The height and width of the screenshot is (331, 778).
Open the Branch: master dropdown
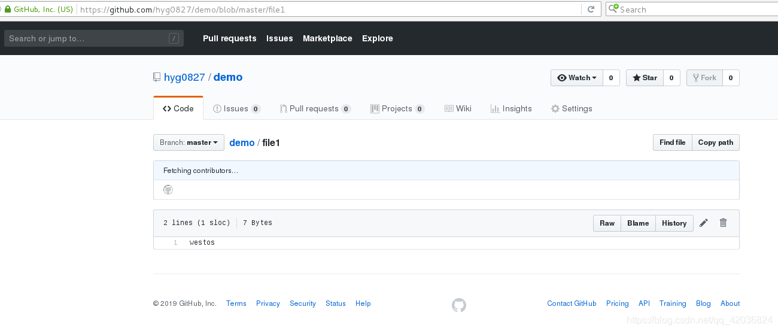(189, 142)
